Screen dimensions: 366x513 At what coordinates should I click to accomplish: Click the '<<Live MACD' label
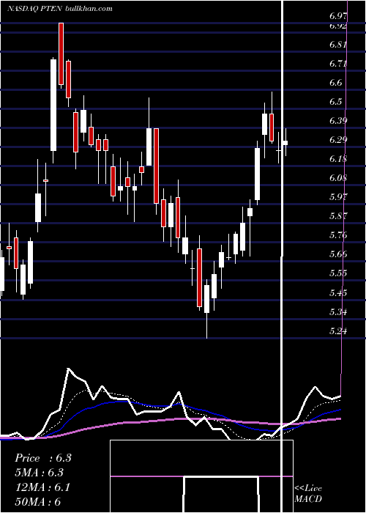308,493
